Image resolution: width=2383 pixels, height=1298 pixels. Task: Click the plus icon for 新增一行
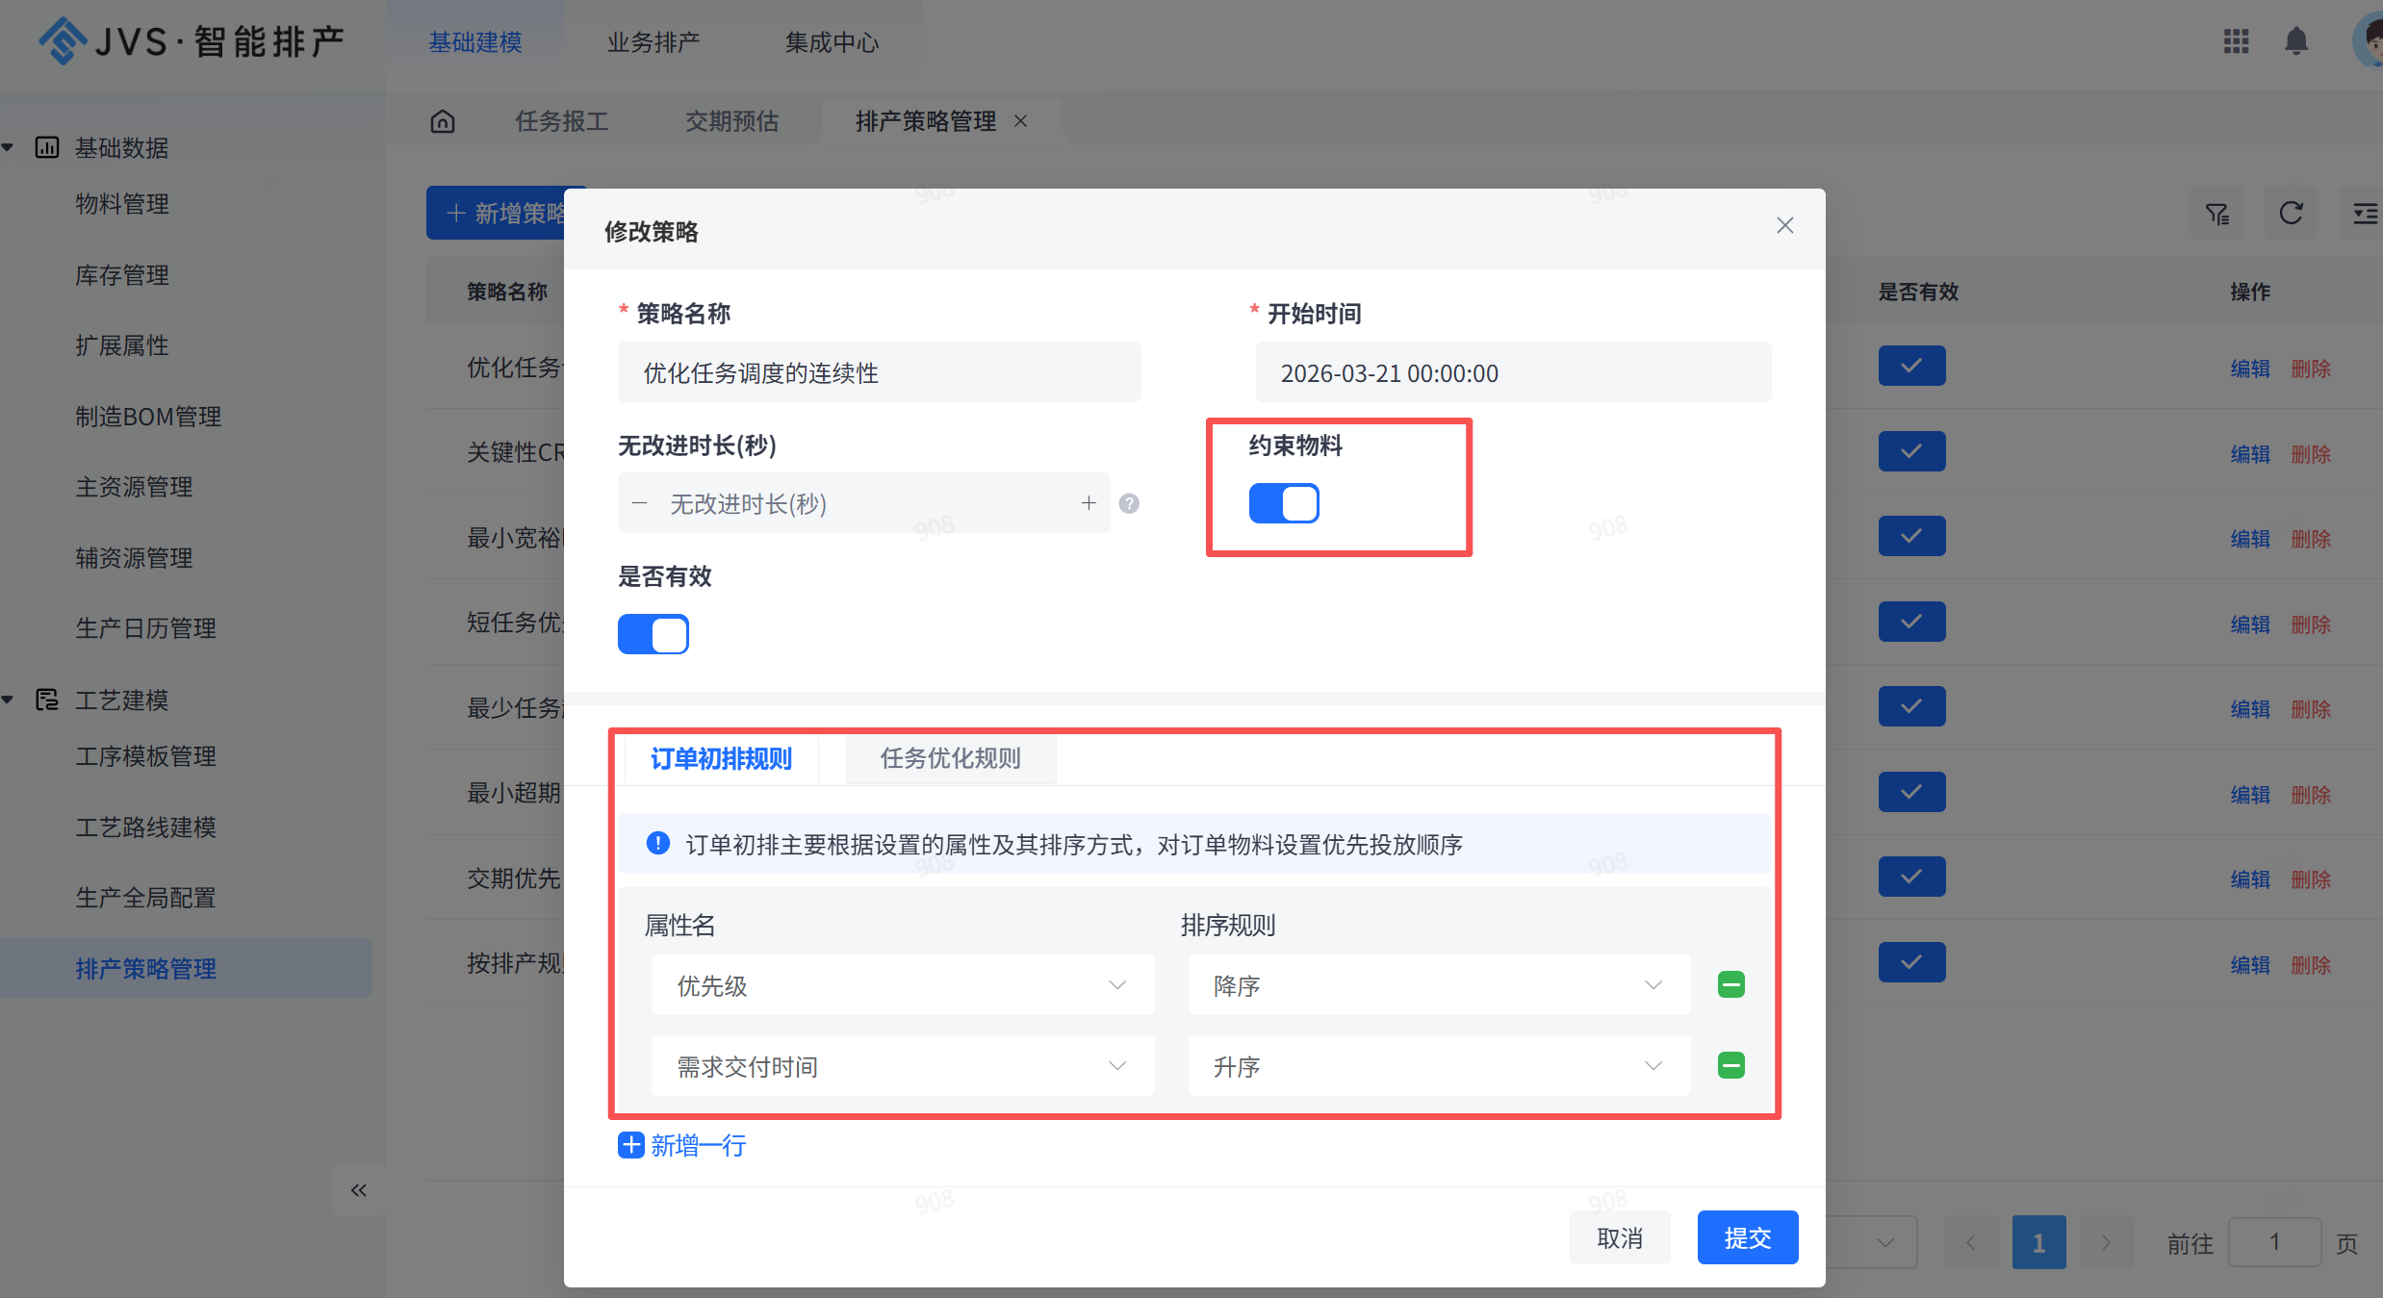(x=630, y=1145)
